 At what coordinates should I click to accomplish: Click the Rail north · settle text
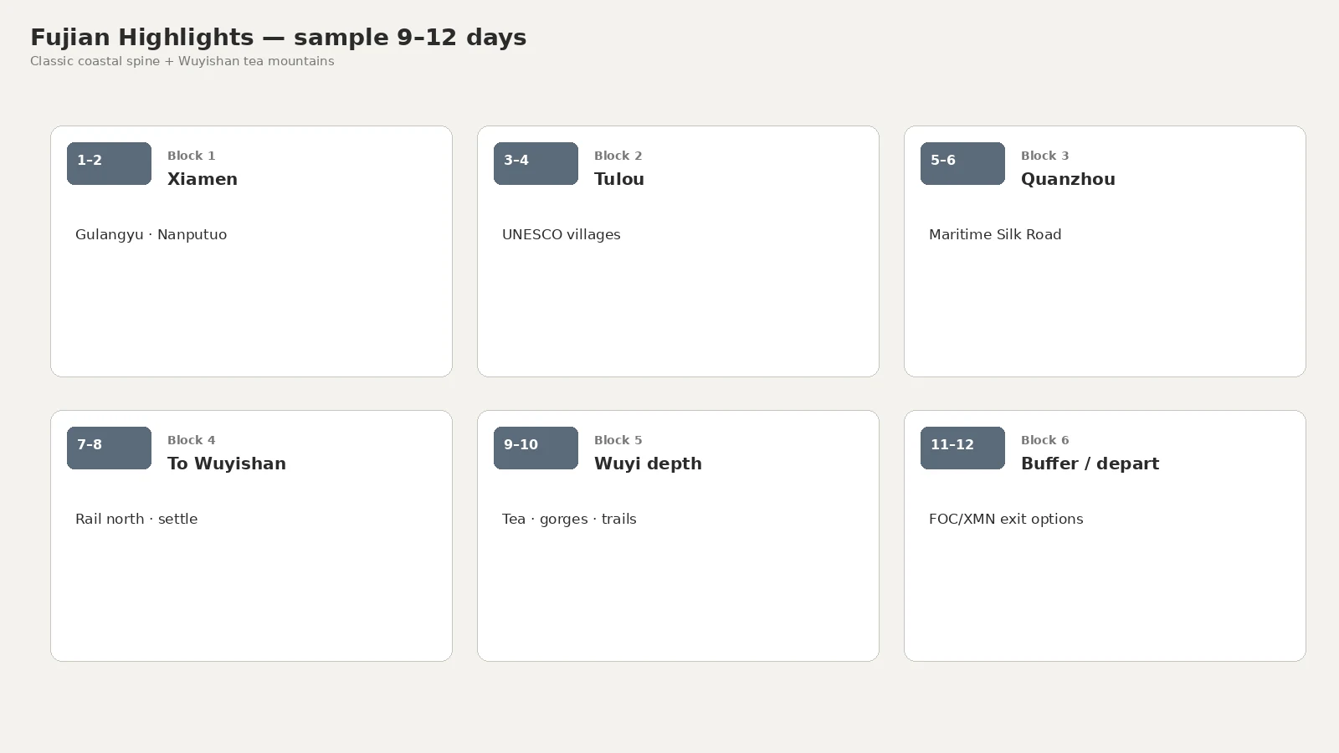coord(136,519)
